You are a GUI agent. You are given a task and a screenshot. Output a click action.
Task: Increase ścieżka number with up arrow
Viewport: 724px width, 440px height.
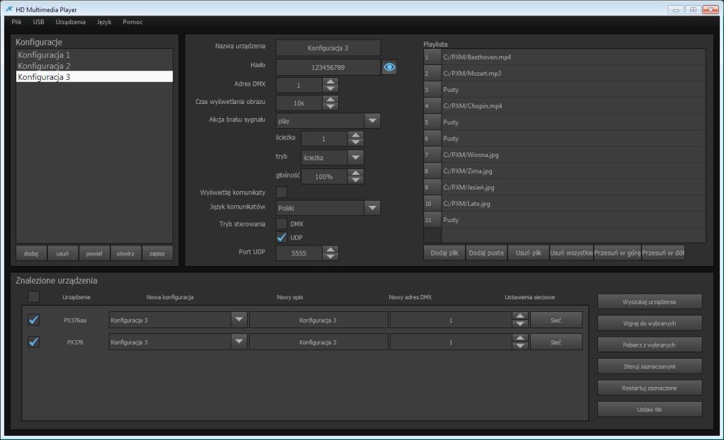click(x=355, y=135)
